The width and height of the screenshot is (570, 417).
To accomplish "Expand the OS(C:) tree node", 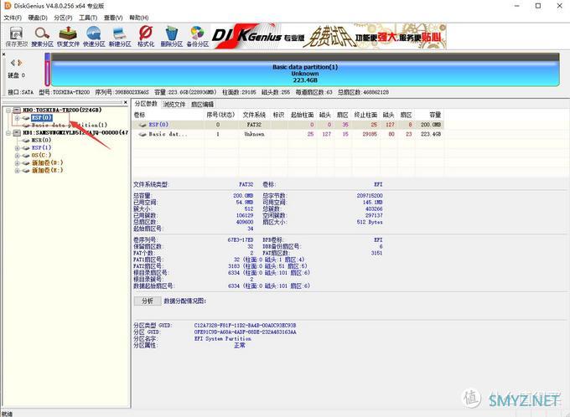I will coord(17,156).
